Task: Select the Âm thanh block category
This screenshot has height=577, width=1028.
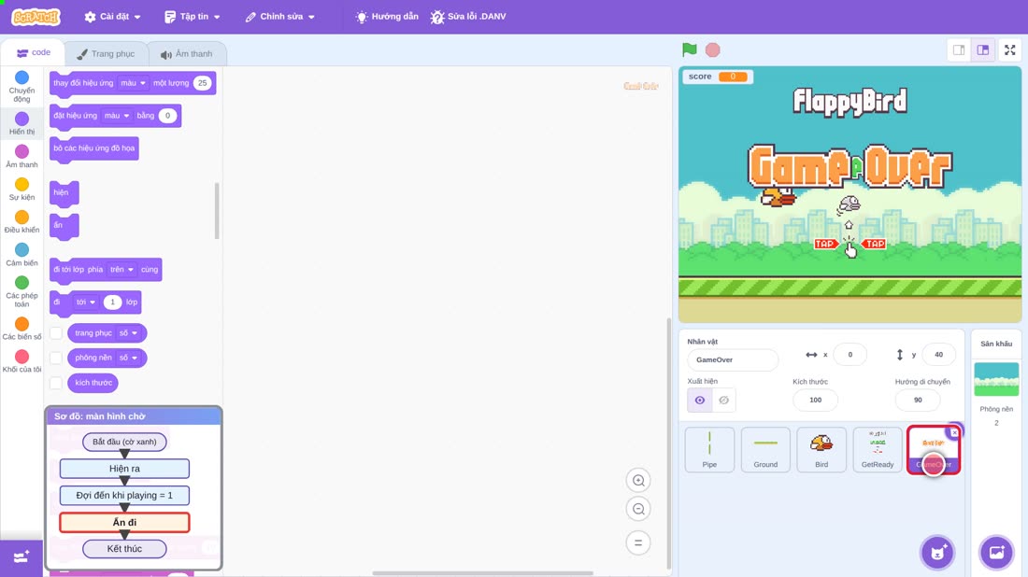Action: tap(21, 157)
